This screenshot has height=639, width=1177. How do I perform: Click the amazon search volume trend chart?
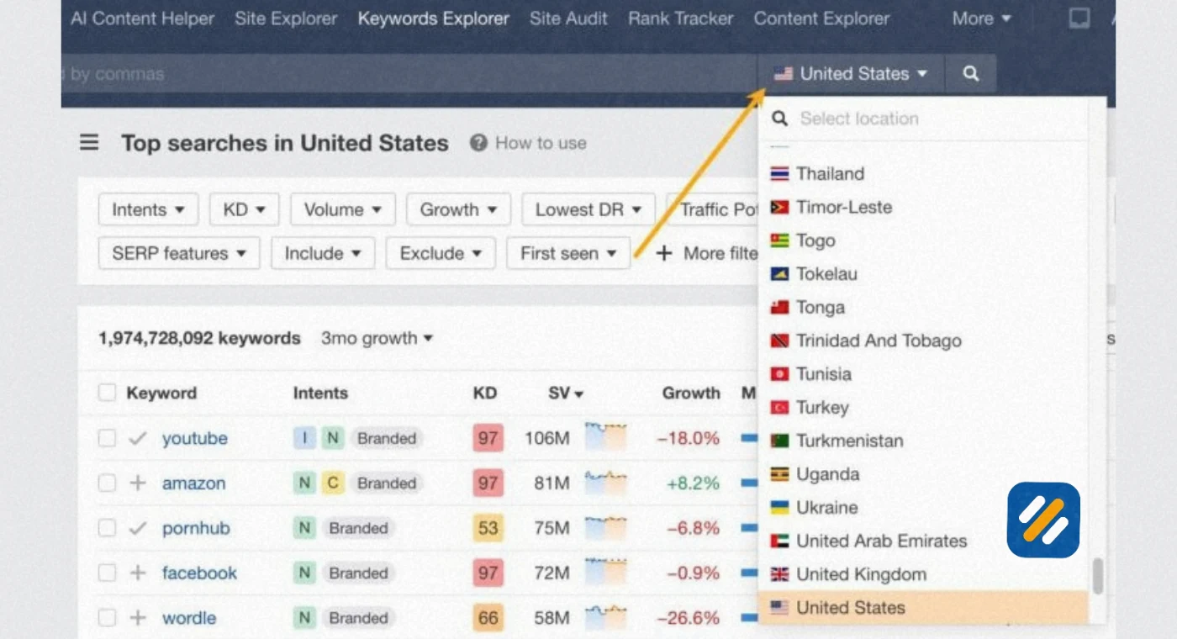[606, 483]
